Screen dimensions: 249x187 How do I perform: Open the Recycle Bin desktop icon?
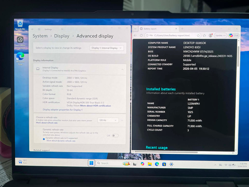pyautogui.click(x=20, y=25)
